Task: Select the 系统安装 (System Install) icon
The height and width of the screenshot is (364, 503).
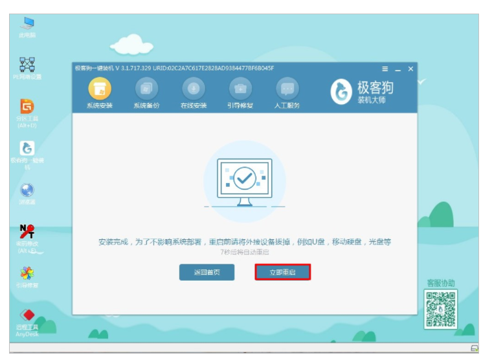Action: coord(99,91)
